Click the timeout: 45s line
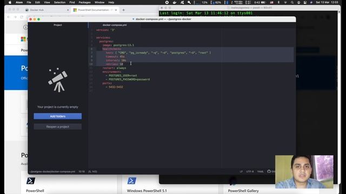Viewport: 346px width, 194px height. pos(115,57)
